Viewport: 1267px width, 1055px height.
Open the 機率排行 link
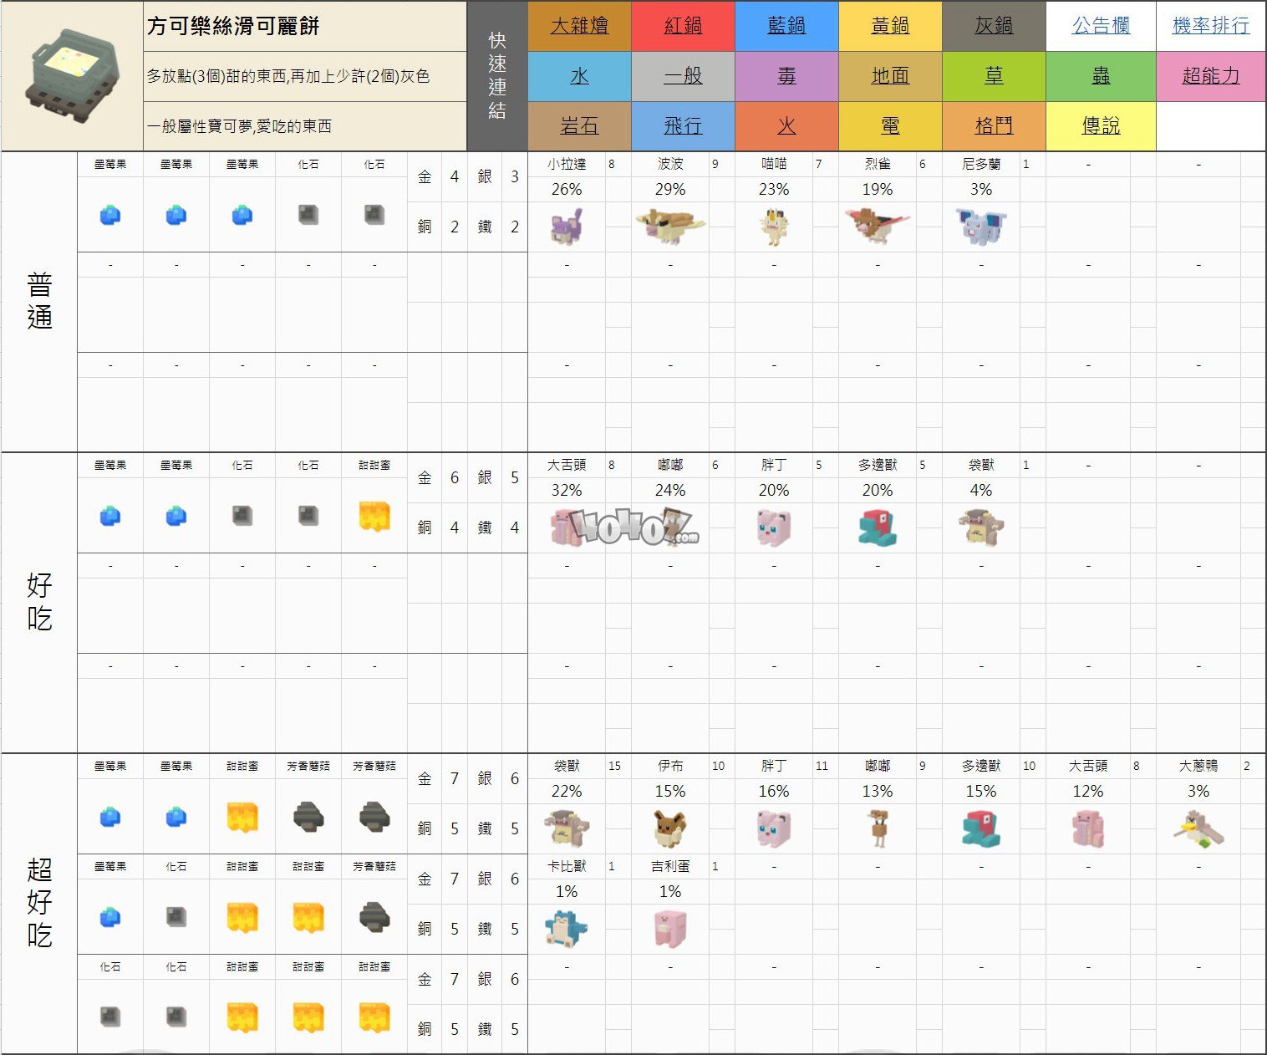(1211, 26)
